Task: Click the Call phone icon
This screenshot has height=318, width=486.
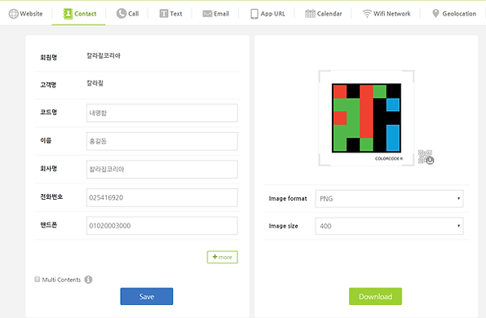Action: click(x=121, y=13)
